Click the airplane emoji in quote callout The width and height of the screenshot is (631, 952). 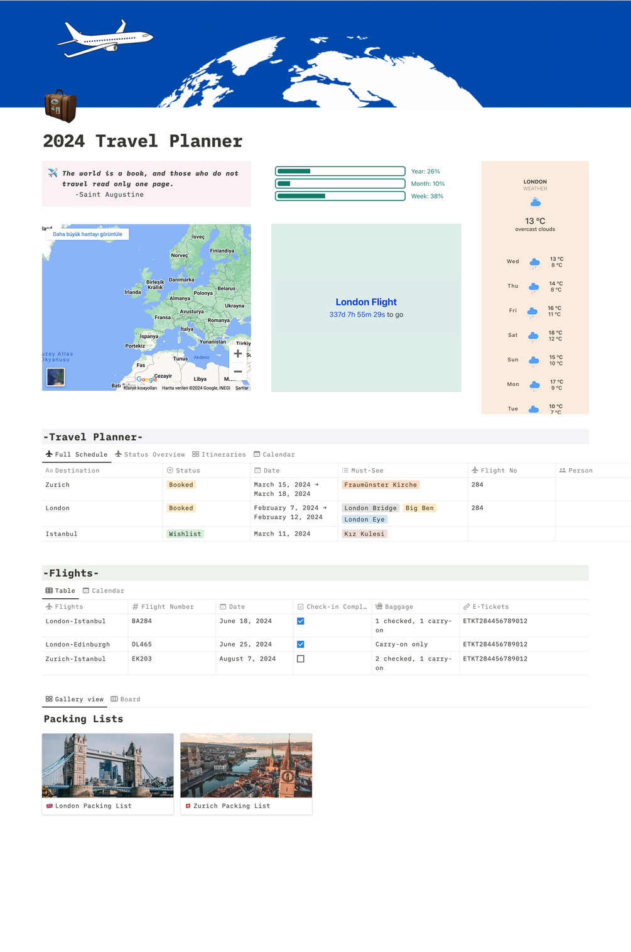pos(53,173)
